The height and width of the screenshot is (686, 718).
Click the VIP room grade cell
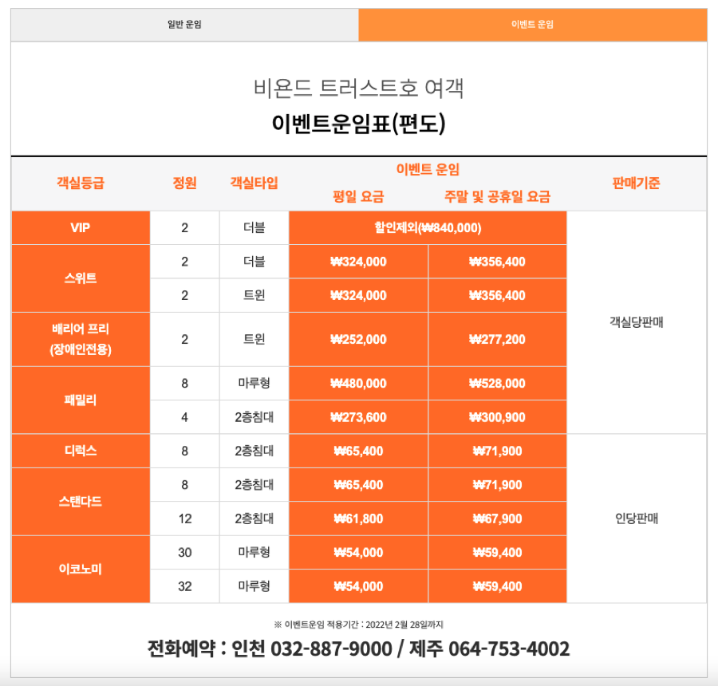point(81,227)
